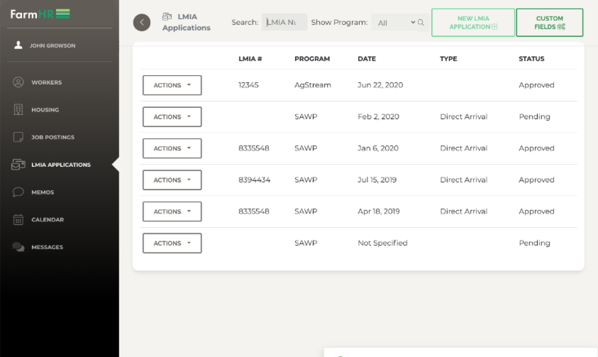Viewport: 598px width, 357px height.
Task: Click Approved status in 12345 row
Action: point(536,85)
